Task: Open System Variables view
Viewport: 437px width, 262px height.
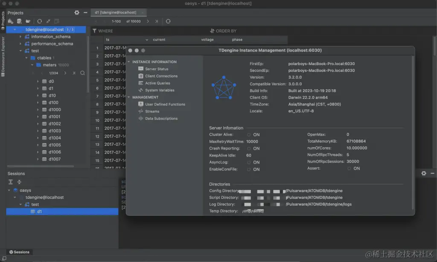Action: (x=159, y=90)
